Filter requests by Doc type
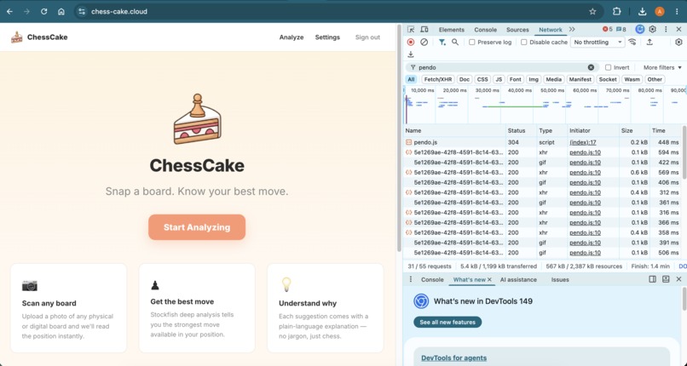 (x=464, y=79)
